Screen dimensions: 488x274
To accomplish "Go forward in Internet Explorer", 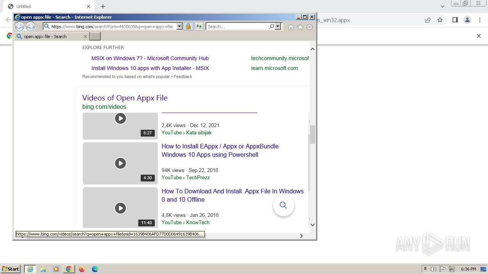I will click(30, 26).
